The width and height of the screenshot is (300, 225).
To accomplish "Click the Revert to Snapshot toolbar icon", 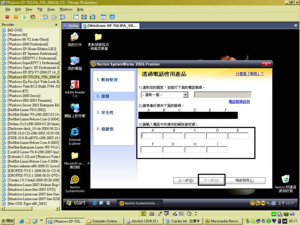I will pyautogui.click(x=54, y=17).
